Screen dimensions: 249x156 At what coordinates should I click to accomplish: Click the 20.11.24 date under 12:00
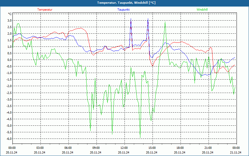[124, 152]
